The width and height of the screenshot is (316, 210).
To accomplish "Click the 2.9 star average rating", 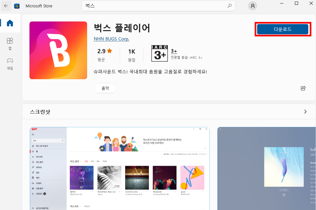I will coord(105,51).
